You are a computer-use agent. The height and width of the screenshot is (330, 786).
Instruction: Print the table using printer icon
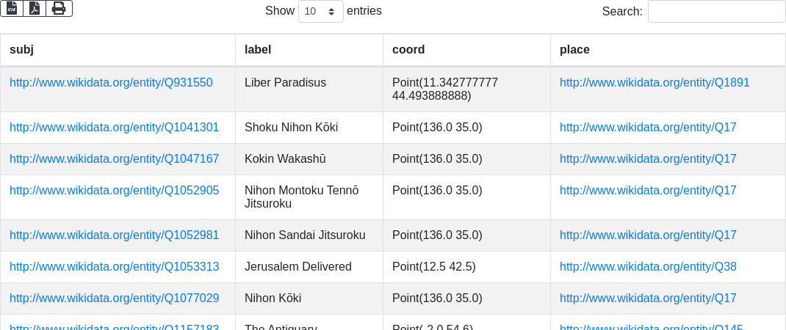pos(60,9)
